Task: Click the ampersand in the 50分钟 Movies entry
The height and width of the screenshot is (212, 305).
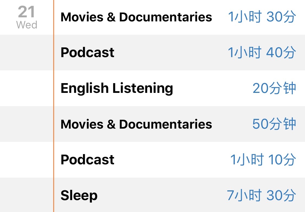Action: (111, 124)
